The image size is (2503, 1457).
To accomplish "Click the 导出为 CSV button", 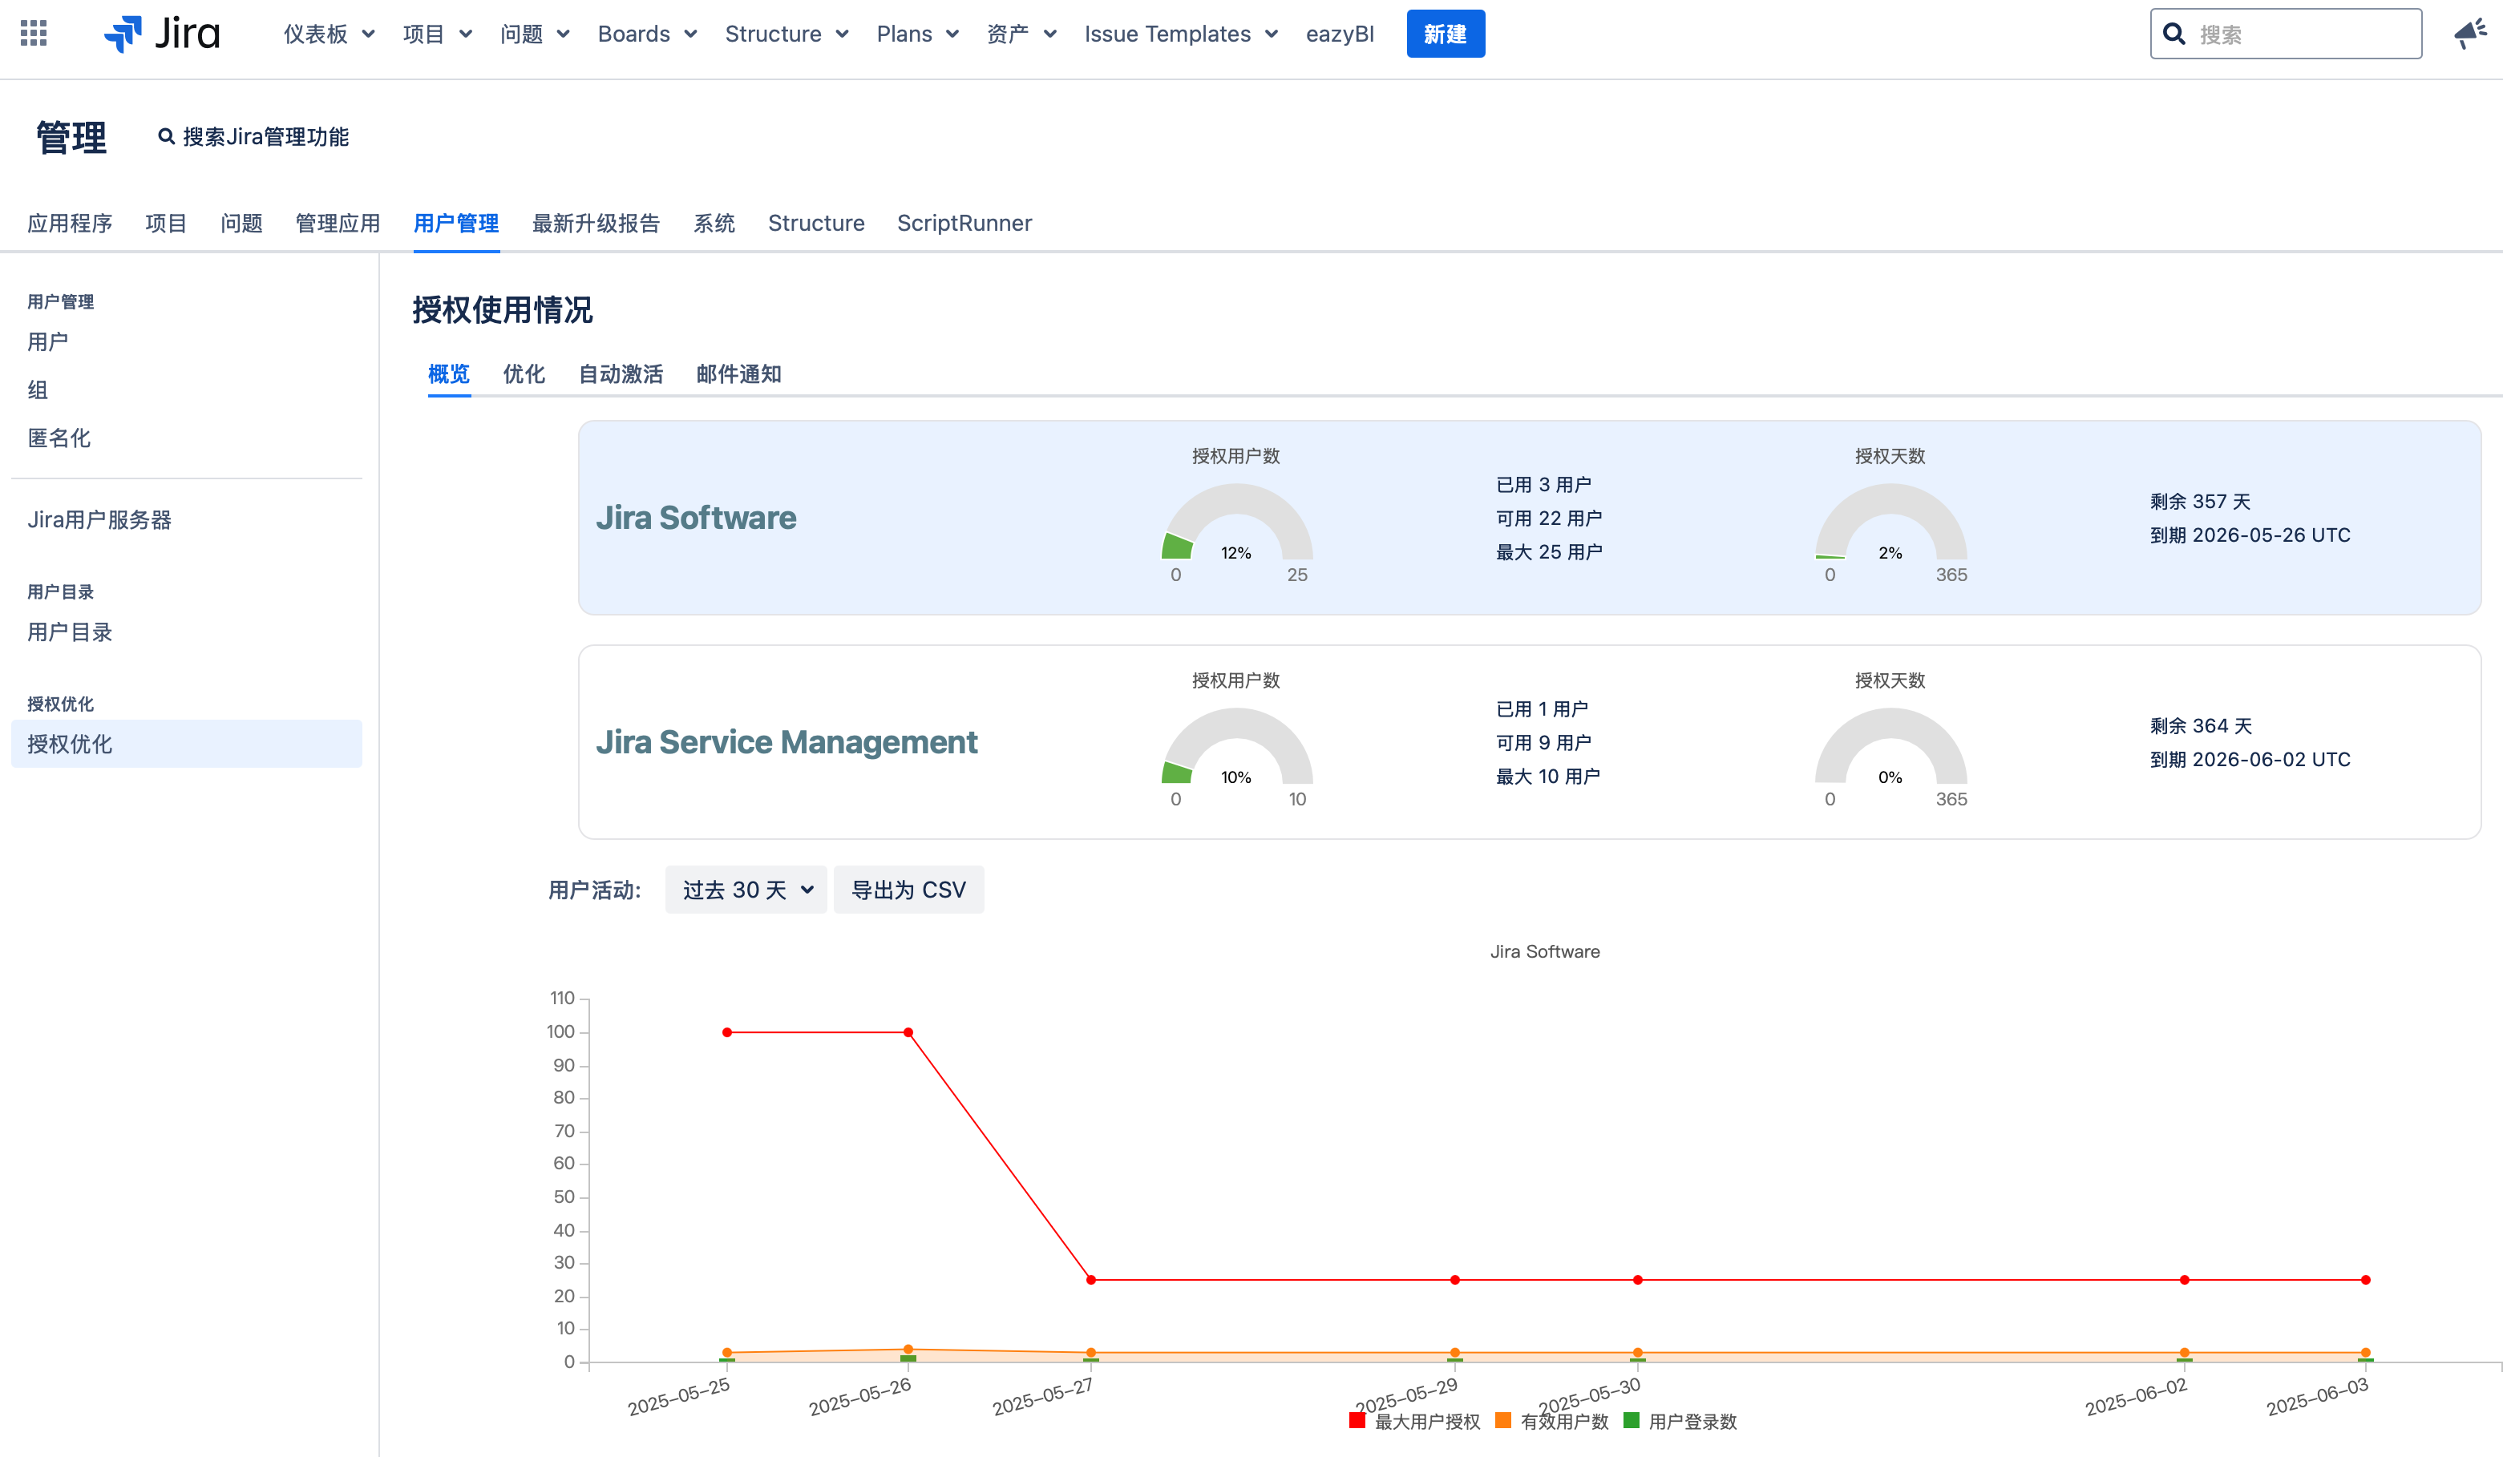I will [x=908, y=890].
